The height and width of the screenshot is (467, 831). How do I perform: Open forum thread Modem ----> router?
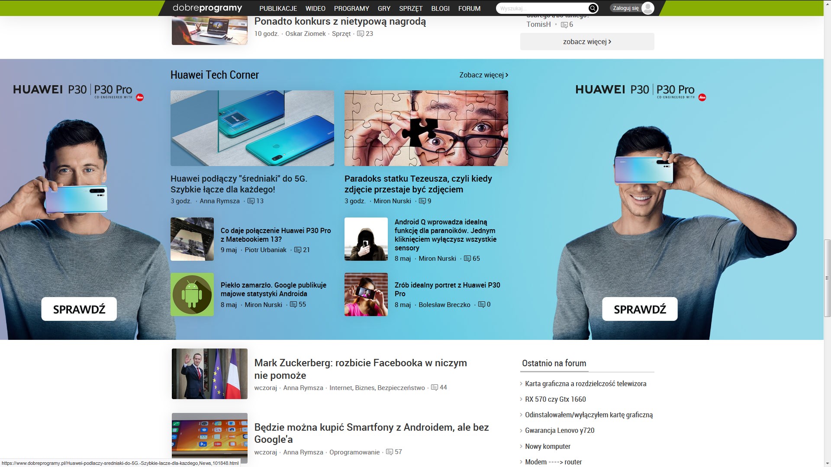pyautogui.click(x=553, y=462)
